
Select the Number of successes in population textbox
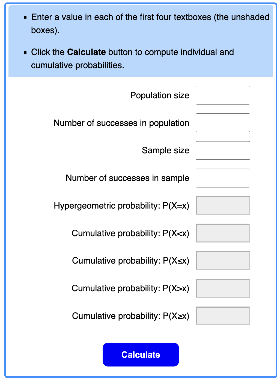click(x=223, y=123)
